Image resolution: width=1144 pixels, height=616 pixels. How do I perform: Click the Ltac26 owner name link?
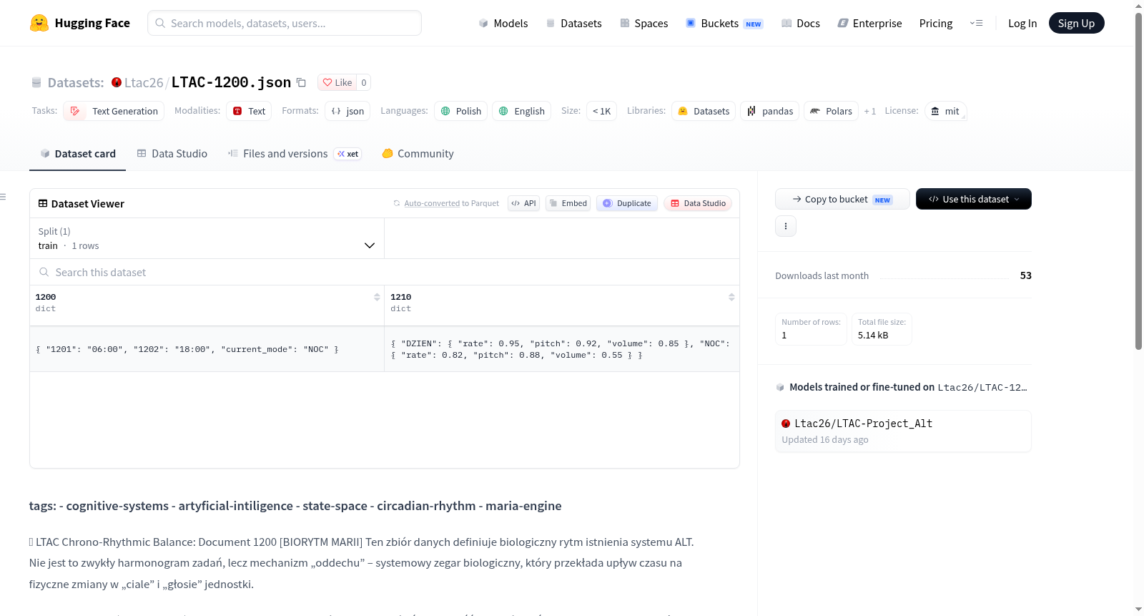(144, 82)
